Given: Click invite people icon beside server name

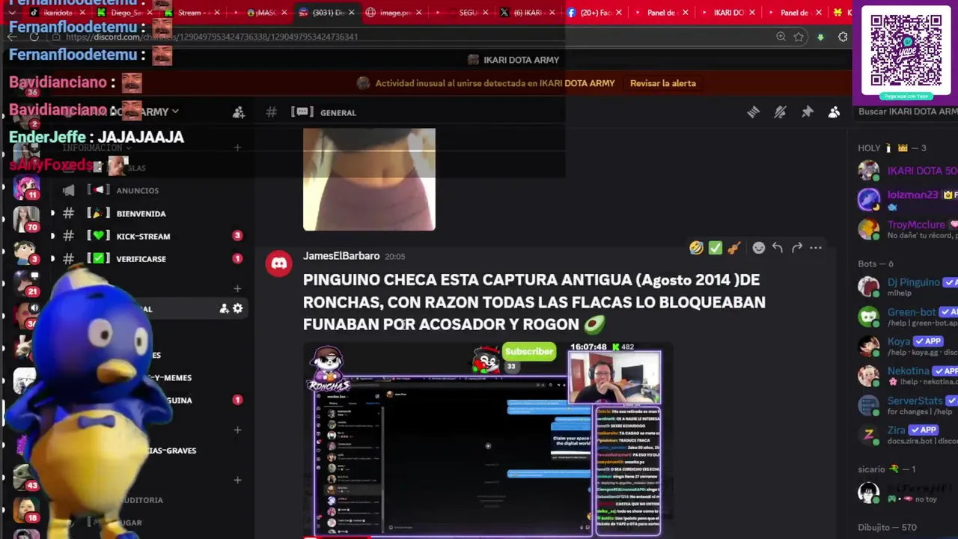Looking at the screenshot, I should [238, 112].
